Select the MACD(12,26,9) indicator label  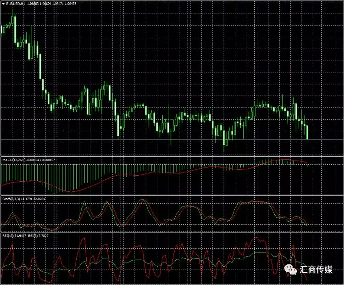coord(13,159)
